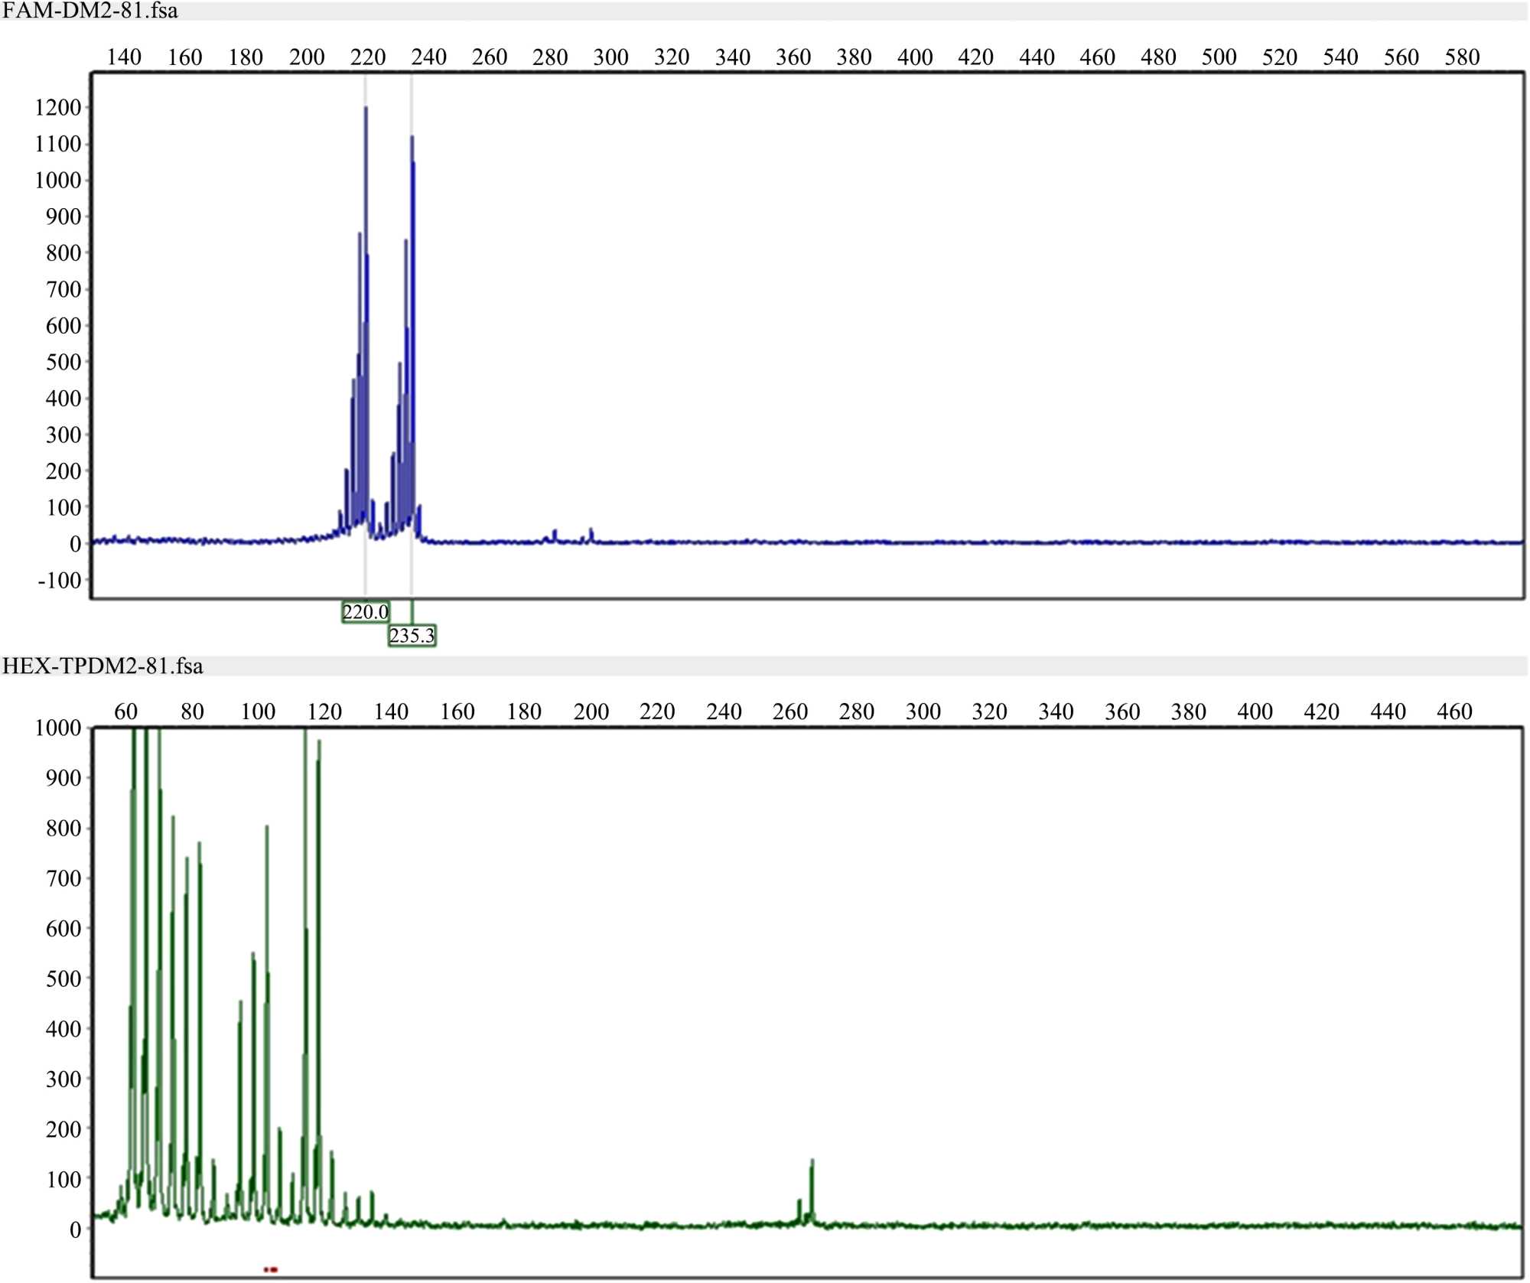This screenshot has width=1530, height=1283.
Task: Select the FAM-DM2-81.fsa panel header
Action: click(x=90, y=11)
